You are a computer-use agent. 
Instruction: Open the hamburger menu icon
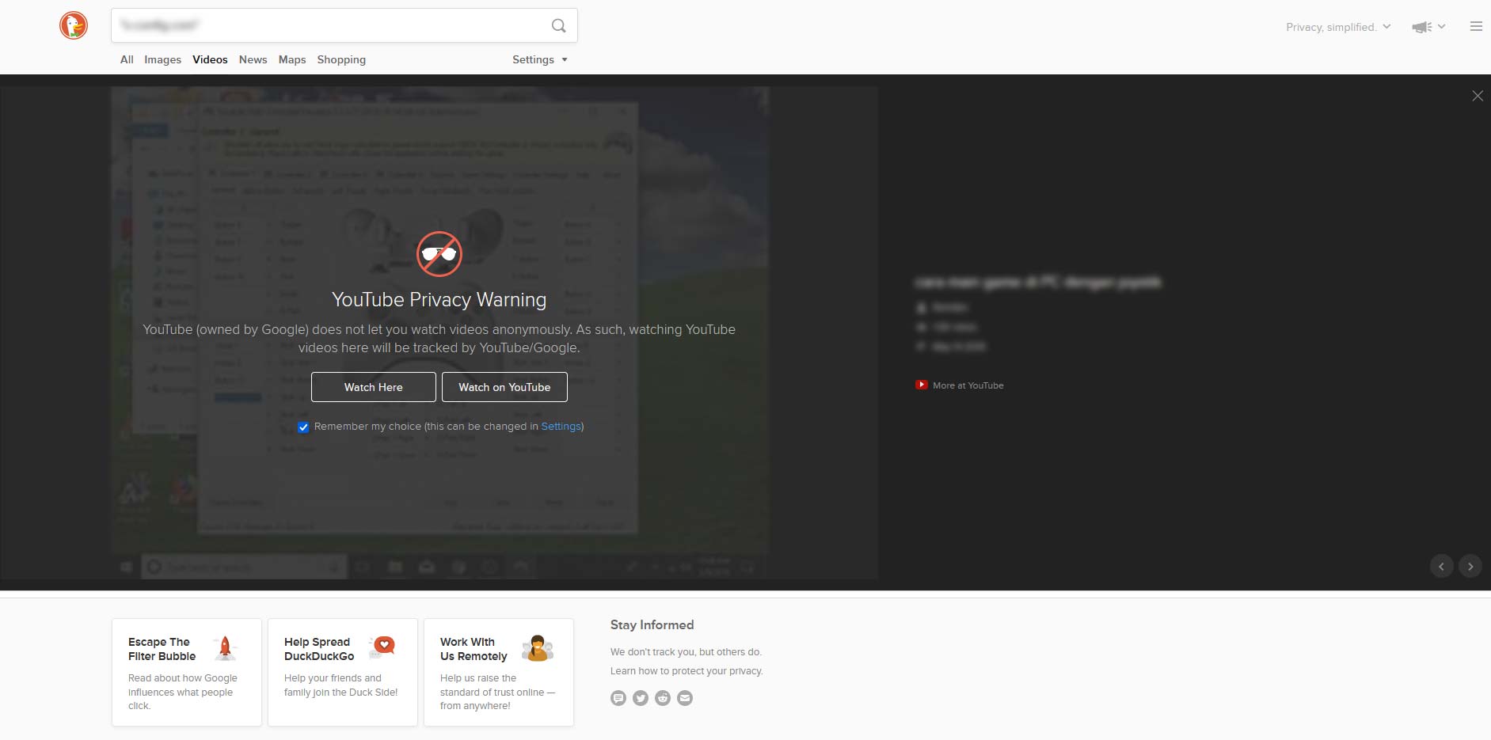(1476, 26)
